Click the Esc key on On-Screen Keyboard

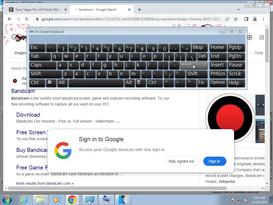click(37, 48)
